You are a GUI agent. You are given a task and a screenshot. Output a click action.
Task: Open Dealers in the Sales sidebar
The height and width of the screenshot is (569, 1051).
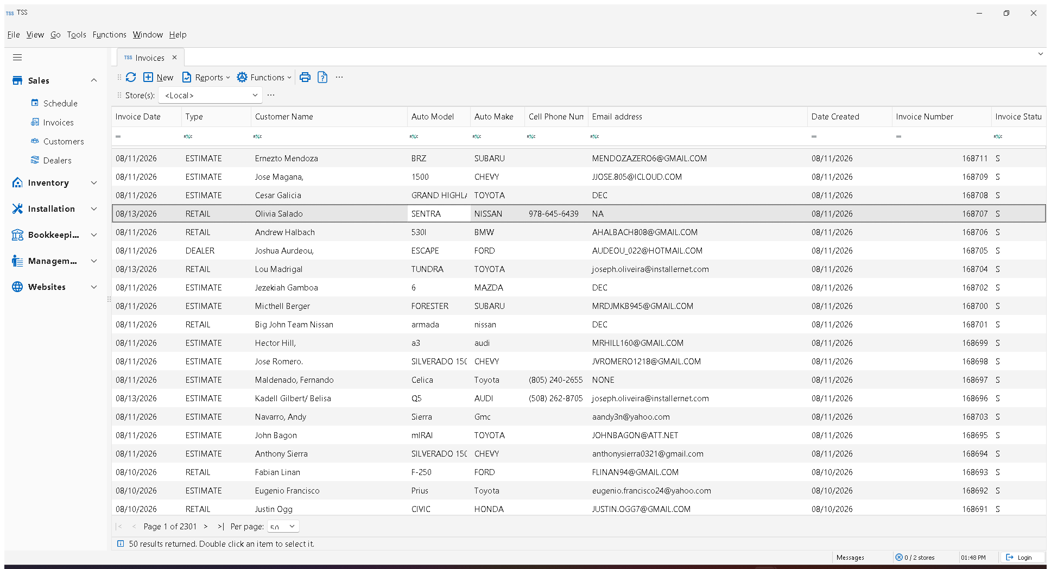click(58, 160)
